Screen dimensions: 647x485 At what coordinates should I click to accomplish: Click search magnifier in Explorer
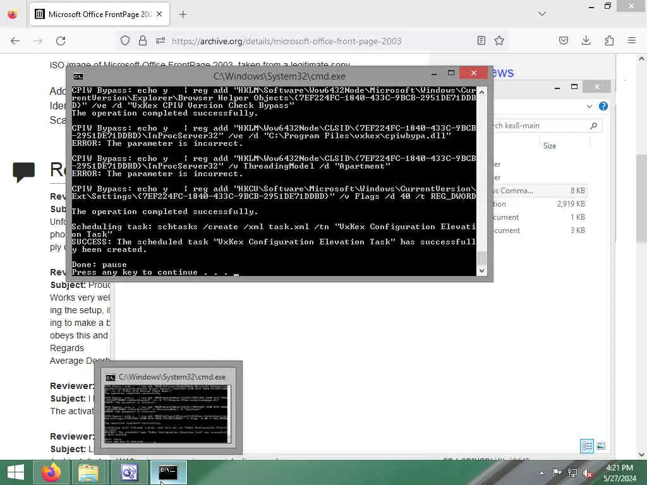tap(593, 126)
